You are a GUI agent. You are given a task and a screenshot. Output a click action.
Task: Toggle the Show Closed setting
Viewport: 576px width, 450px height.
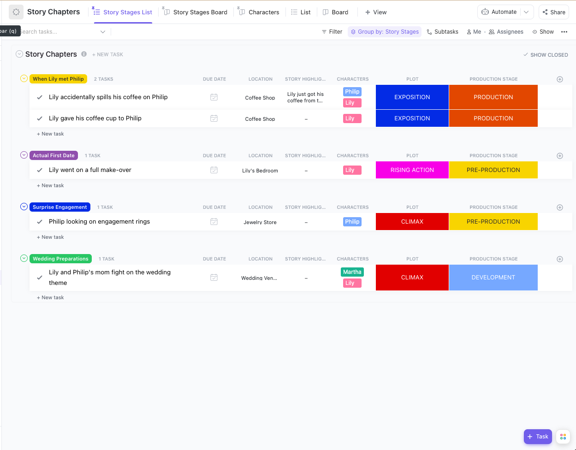point(546,54)
